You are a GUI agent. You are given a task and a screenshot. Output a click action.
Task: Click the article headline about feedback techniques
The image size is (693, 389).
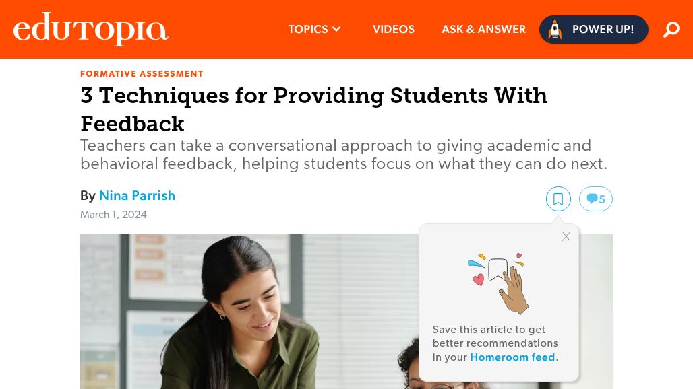(313, 110)
